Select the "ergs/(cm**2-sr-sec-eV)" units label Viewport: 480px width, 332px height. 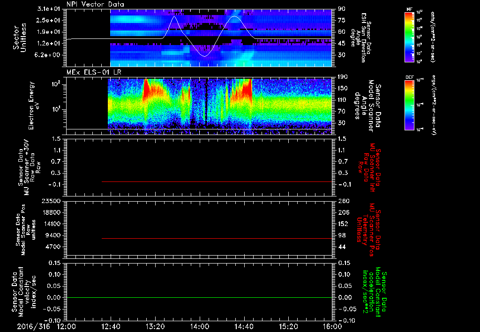pos(434,105)
